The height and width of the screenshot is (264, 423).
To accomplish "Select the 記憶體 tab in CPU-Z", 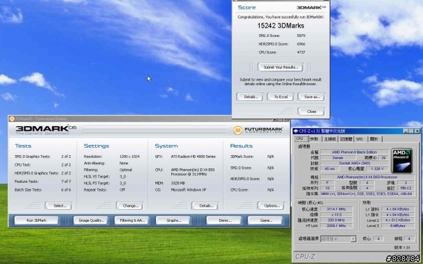I will (345, 139).
